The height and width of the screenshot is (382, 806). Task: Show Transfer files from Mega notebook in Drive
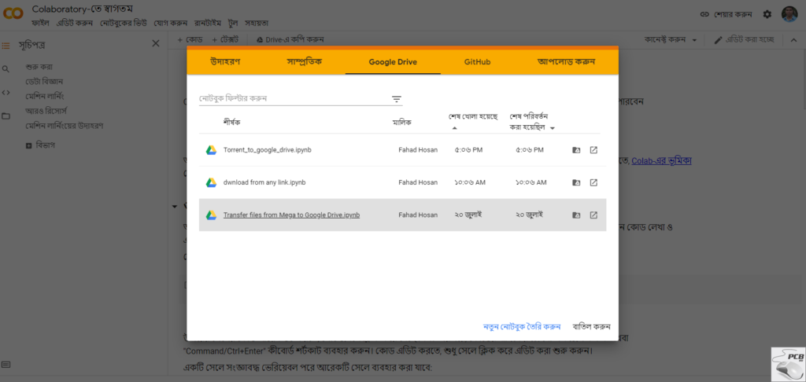pyautogui.click(x=576, y=215)
